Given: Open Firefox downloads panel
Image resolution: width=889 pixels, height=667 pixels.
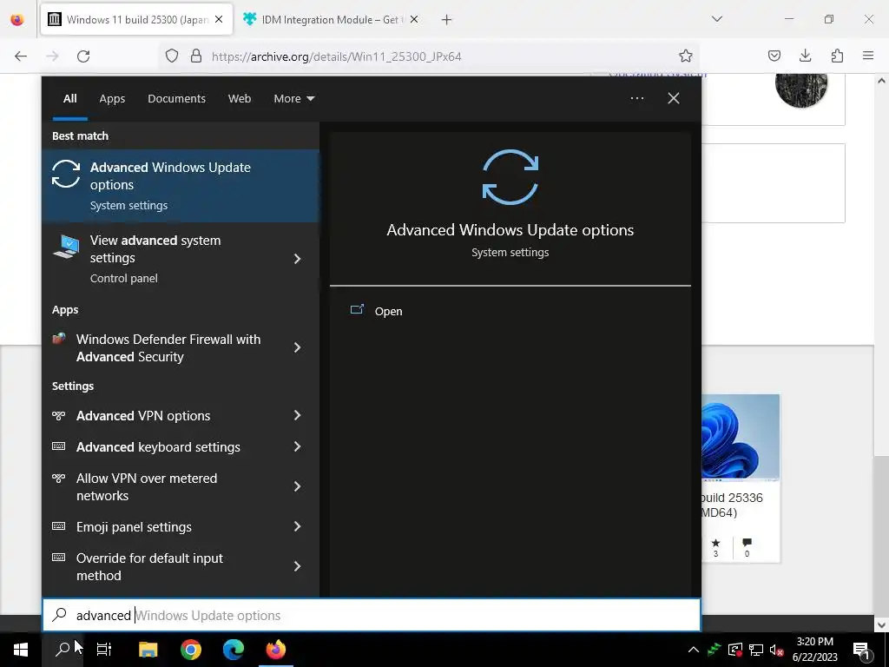Looking at the screenshot, I should (805, 56).
